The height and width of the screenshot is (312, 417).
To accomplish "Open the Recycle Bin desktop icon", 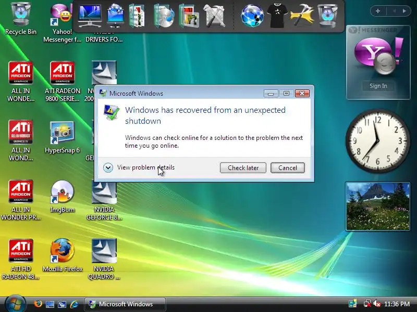I will click(20, 19).
